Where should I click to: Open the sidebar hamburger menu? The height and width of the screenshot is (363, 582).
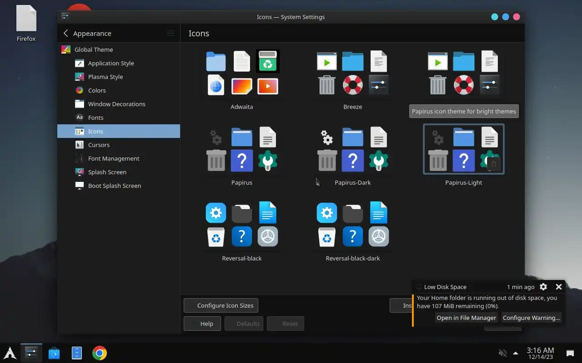[171, 33]
